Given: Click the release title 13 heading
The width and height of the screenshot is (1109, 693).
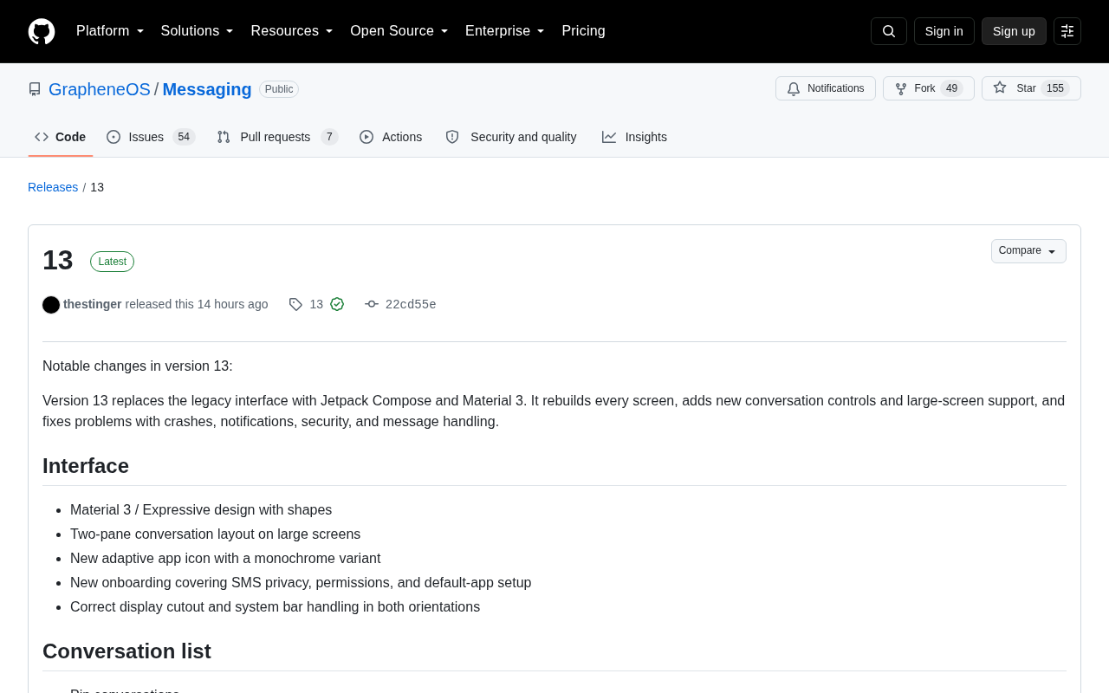Looking at the screenshot, I should point(58,260).
